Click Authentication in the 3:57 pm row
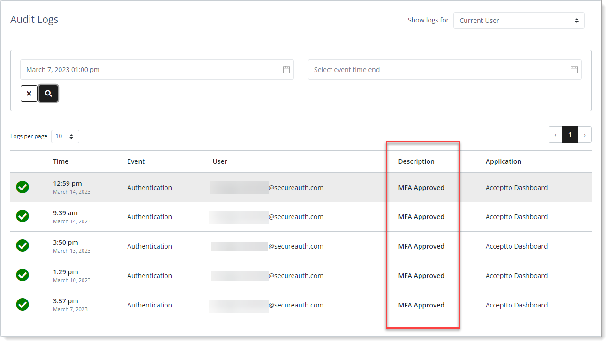 click(150, 305)
